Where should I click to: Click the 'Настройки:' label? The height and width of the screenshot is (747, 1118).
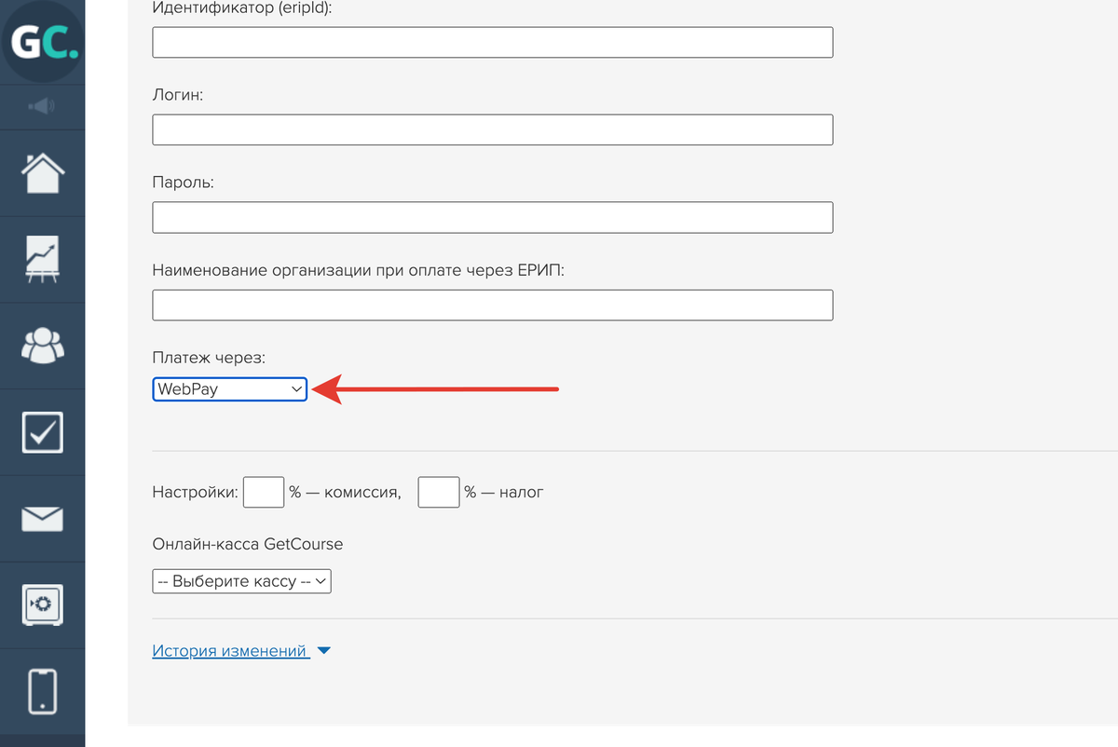click(196, 492)
